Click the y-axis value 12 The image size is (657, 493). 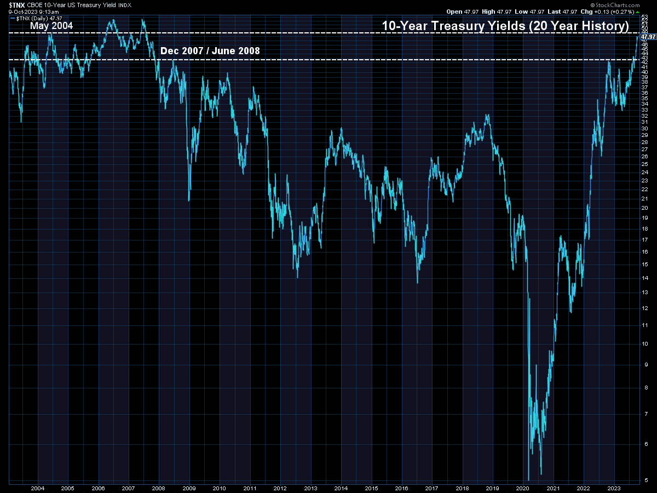(x=646, y=307)
